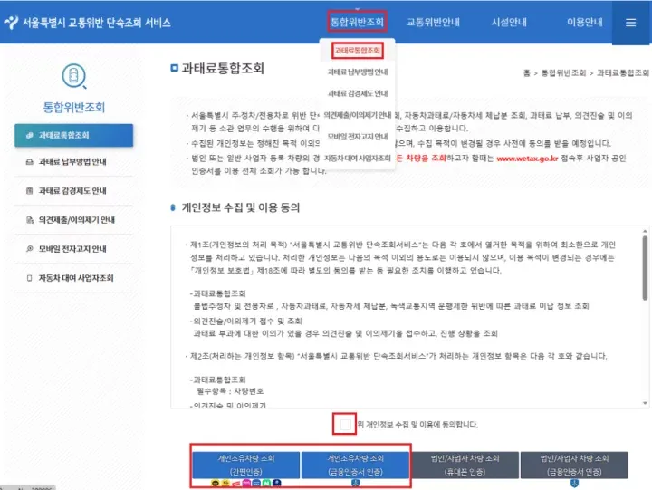The width and height of the screenshot is (652, 490).
Task: Select 과태료통합조회 in the dropdown menu
Action: (x=358, y=51)
